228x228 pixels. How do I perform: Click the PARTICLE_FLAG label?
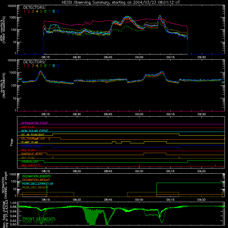(32, 154)
